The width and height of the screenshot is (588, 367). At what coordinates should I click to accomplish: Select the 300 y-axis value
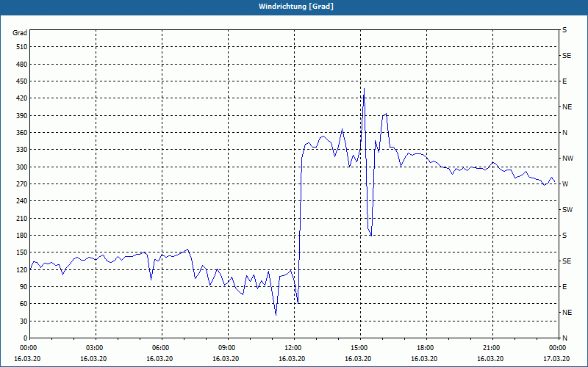click(x=22, y=167)
